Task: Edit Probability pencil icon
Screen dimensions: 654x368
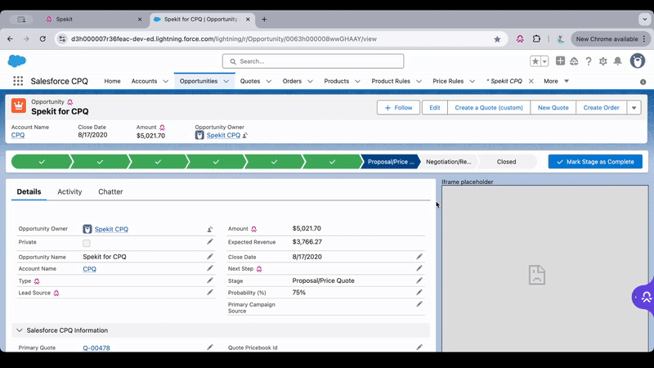Action: click(419, 293)
